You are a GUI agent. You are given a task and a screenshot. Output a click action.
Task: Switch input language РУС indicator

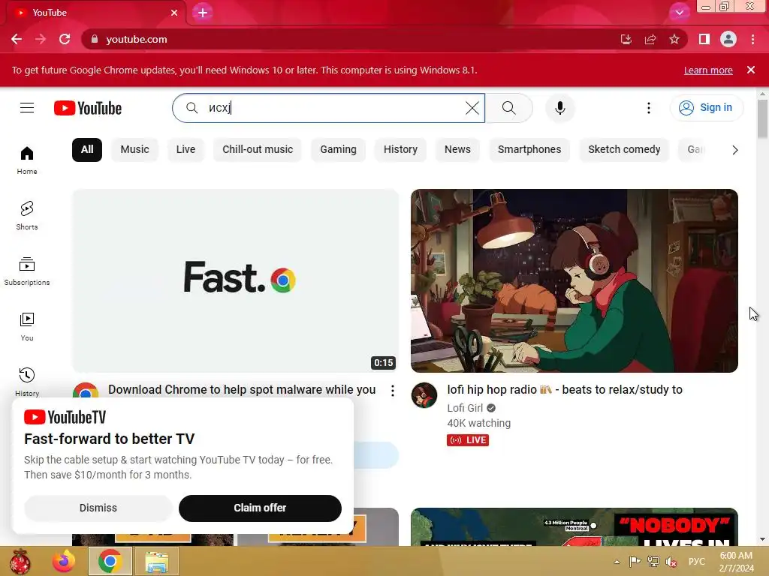coord(696,561)
